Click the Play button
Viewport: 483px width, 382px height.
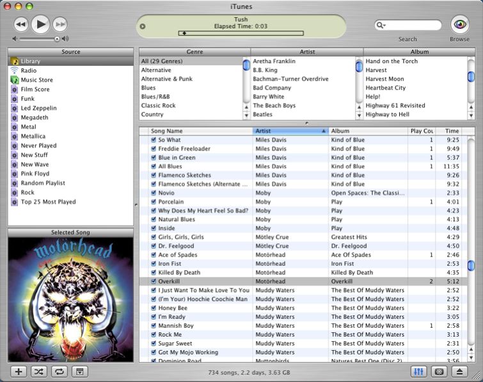point(40,24)
